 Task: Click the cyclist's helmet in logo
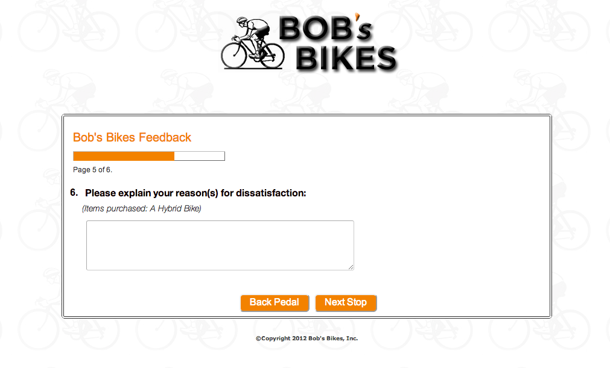241,20
